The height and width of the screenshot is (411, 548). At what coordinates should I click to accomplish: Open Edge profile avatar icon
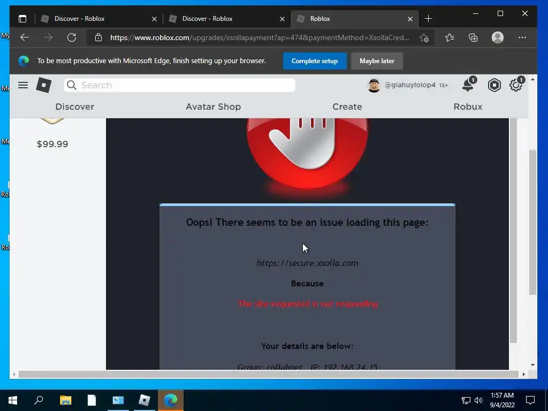(x=497, y=37)
